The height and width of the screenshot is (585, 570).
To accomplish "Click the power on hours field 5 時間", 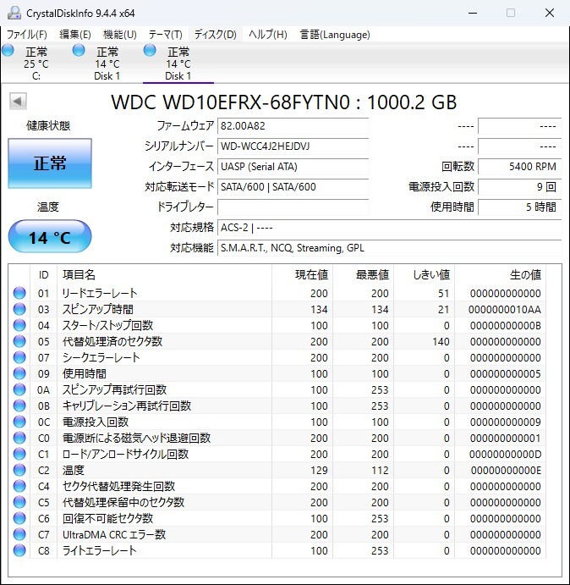I will [x=519, y=207].
